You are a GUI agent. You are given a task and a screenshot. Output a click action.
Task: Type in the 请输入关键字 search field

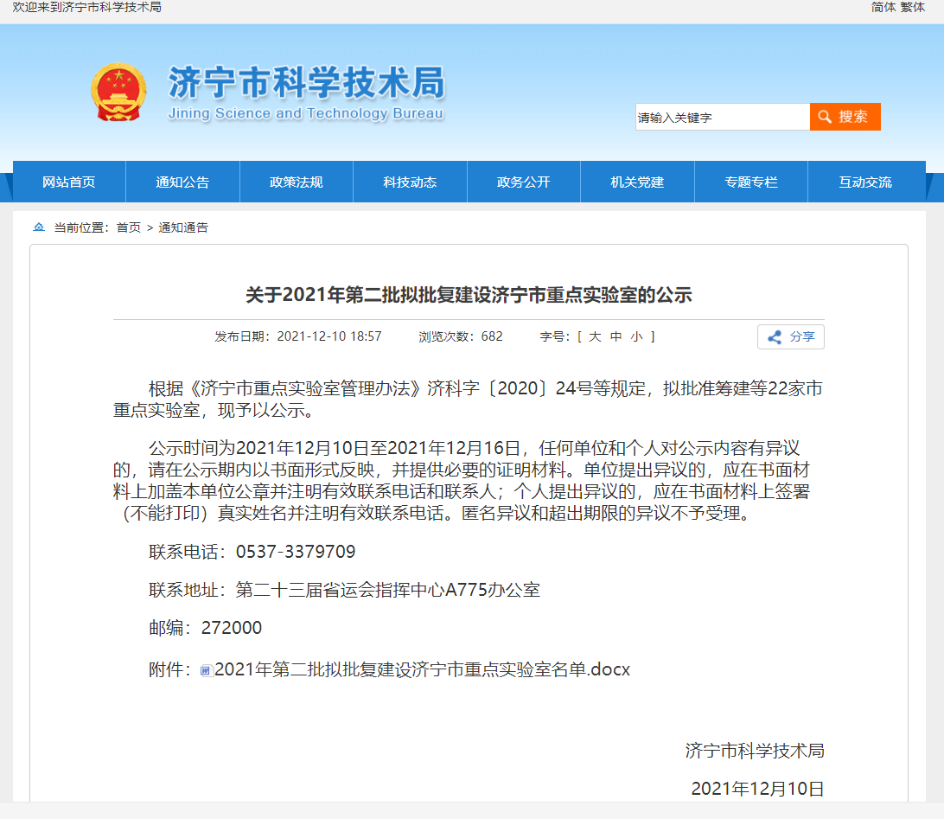722,118
